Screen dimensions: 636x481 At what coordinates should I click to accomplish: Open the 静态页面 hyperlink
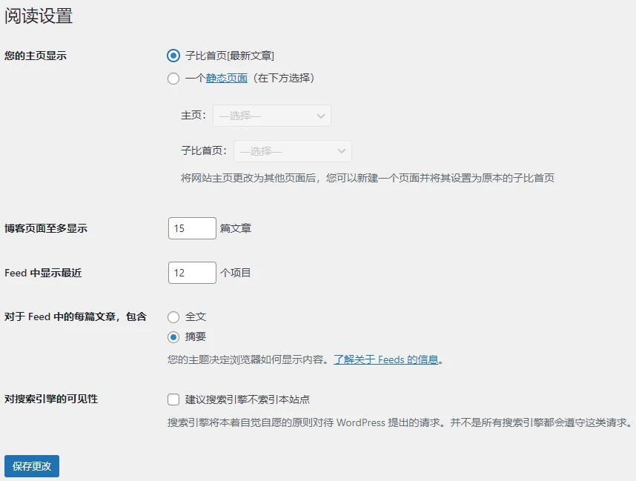click(x=226, y=78)
